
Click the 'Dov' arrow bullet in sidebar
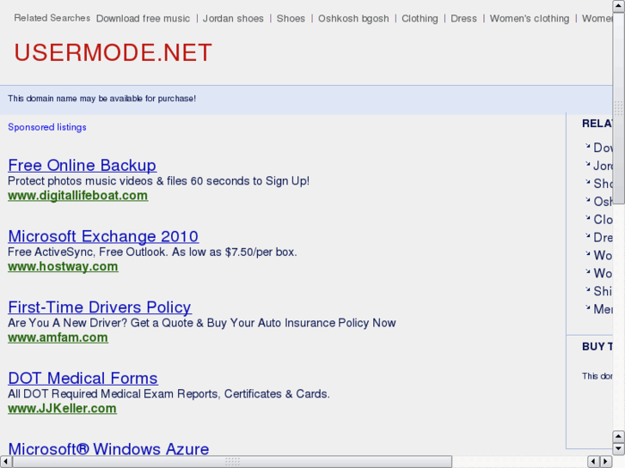(x=587, y=146)
